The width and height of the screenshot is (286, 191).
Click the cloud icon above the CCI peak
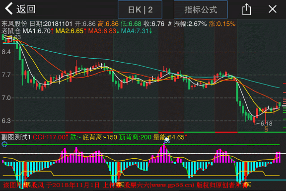167,140
